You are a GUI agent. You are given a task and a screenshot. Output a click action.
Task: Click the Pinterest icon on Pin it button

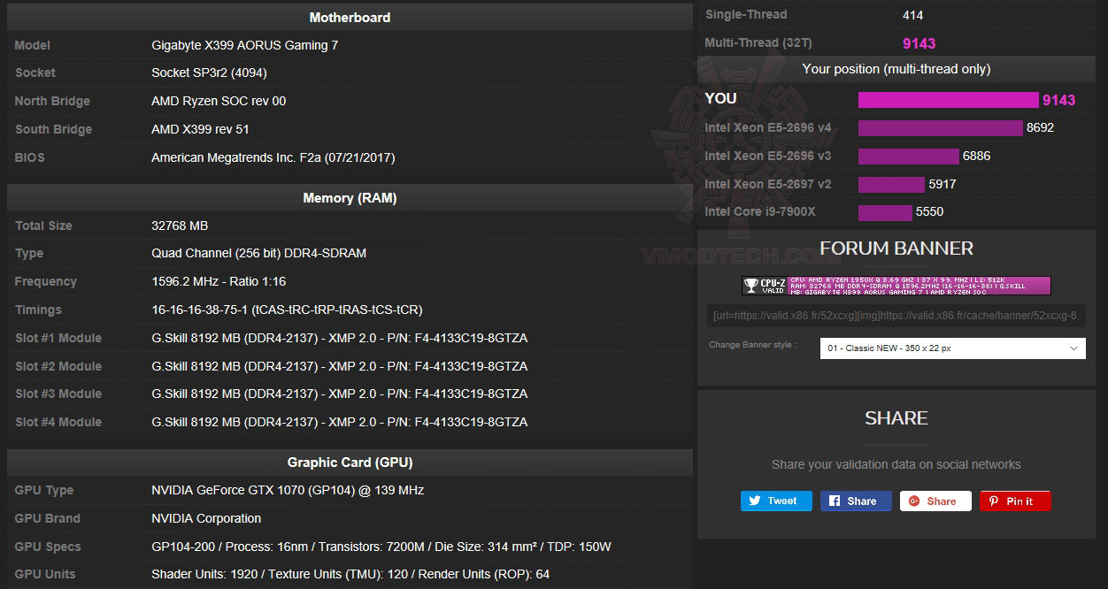click(994, 501)
